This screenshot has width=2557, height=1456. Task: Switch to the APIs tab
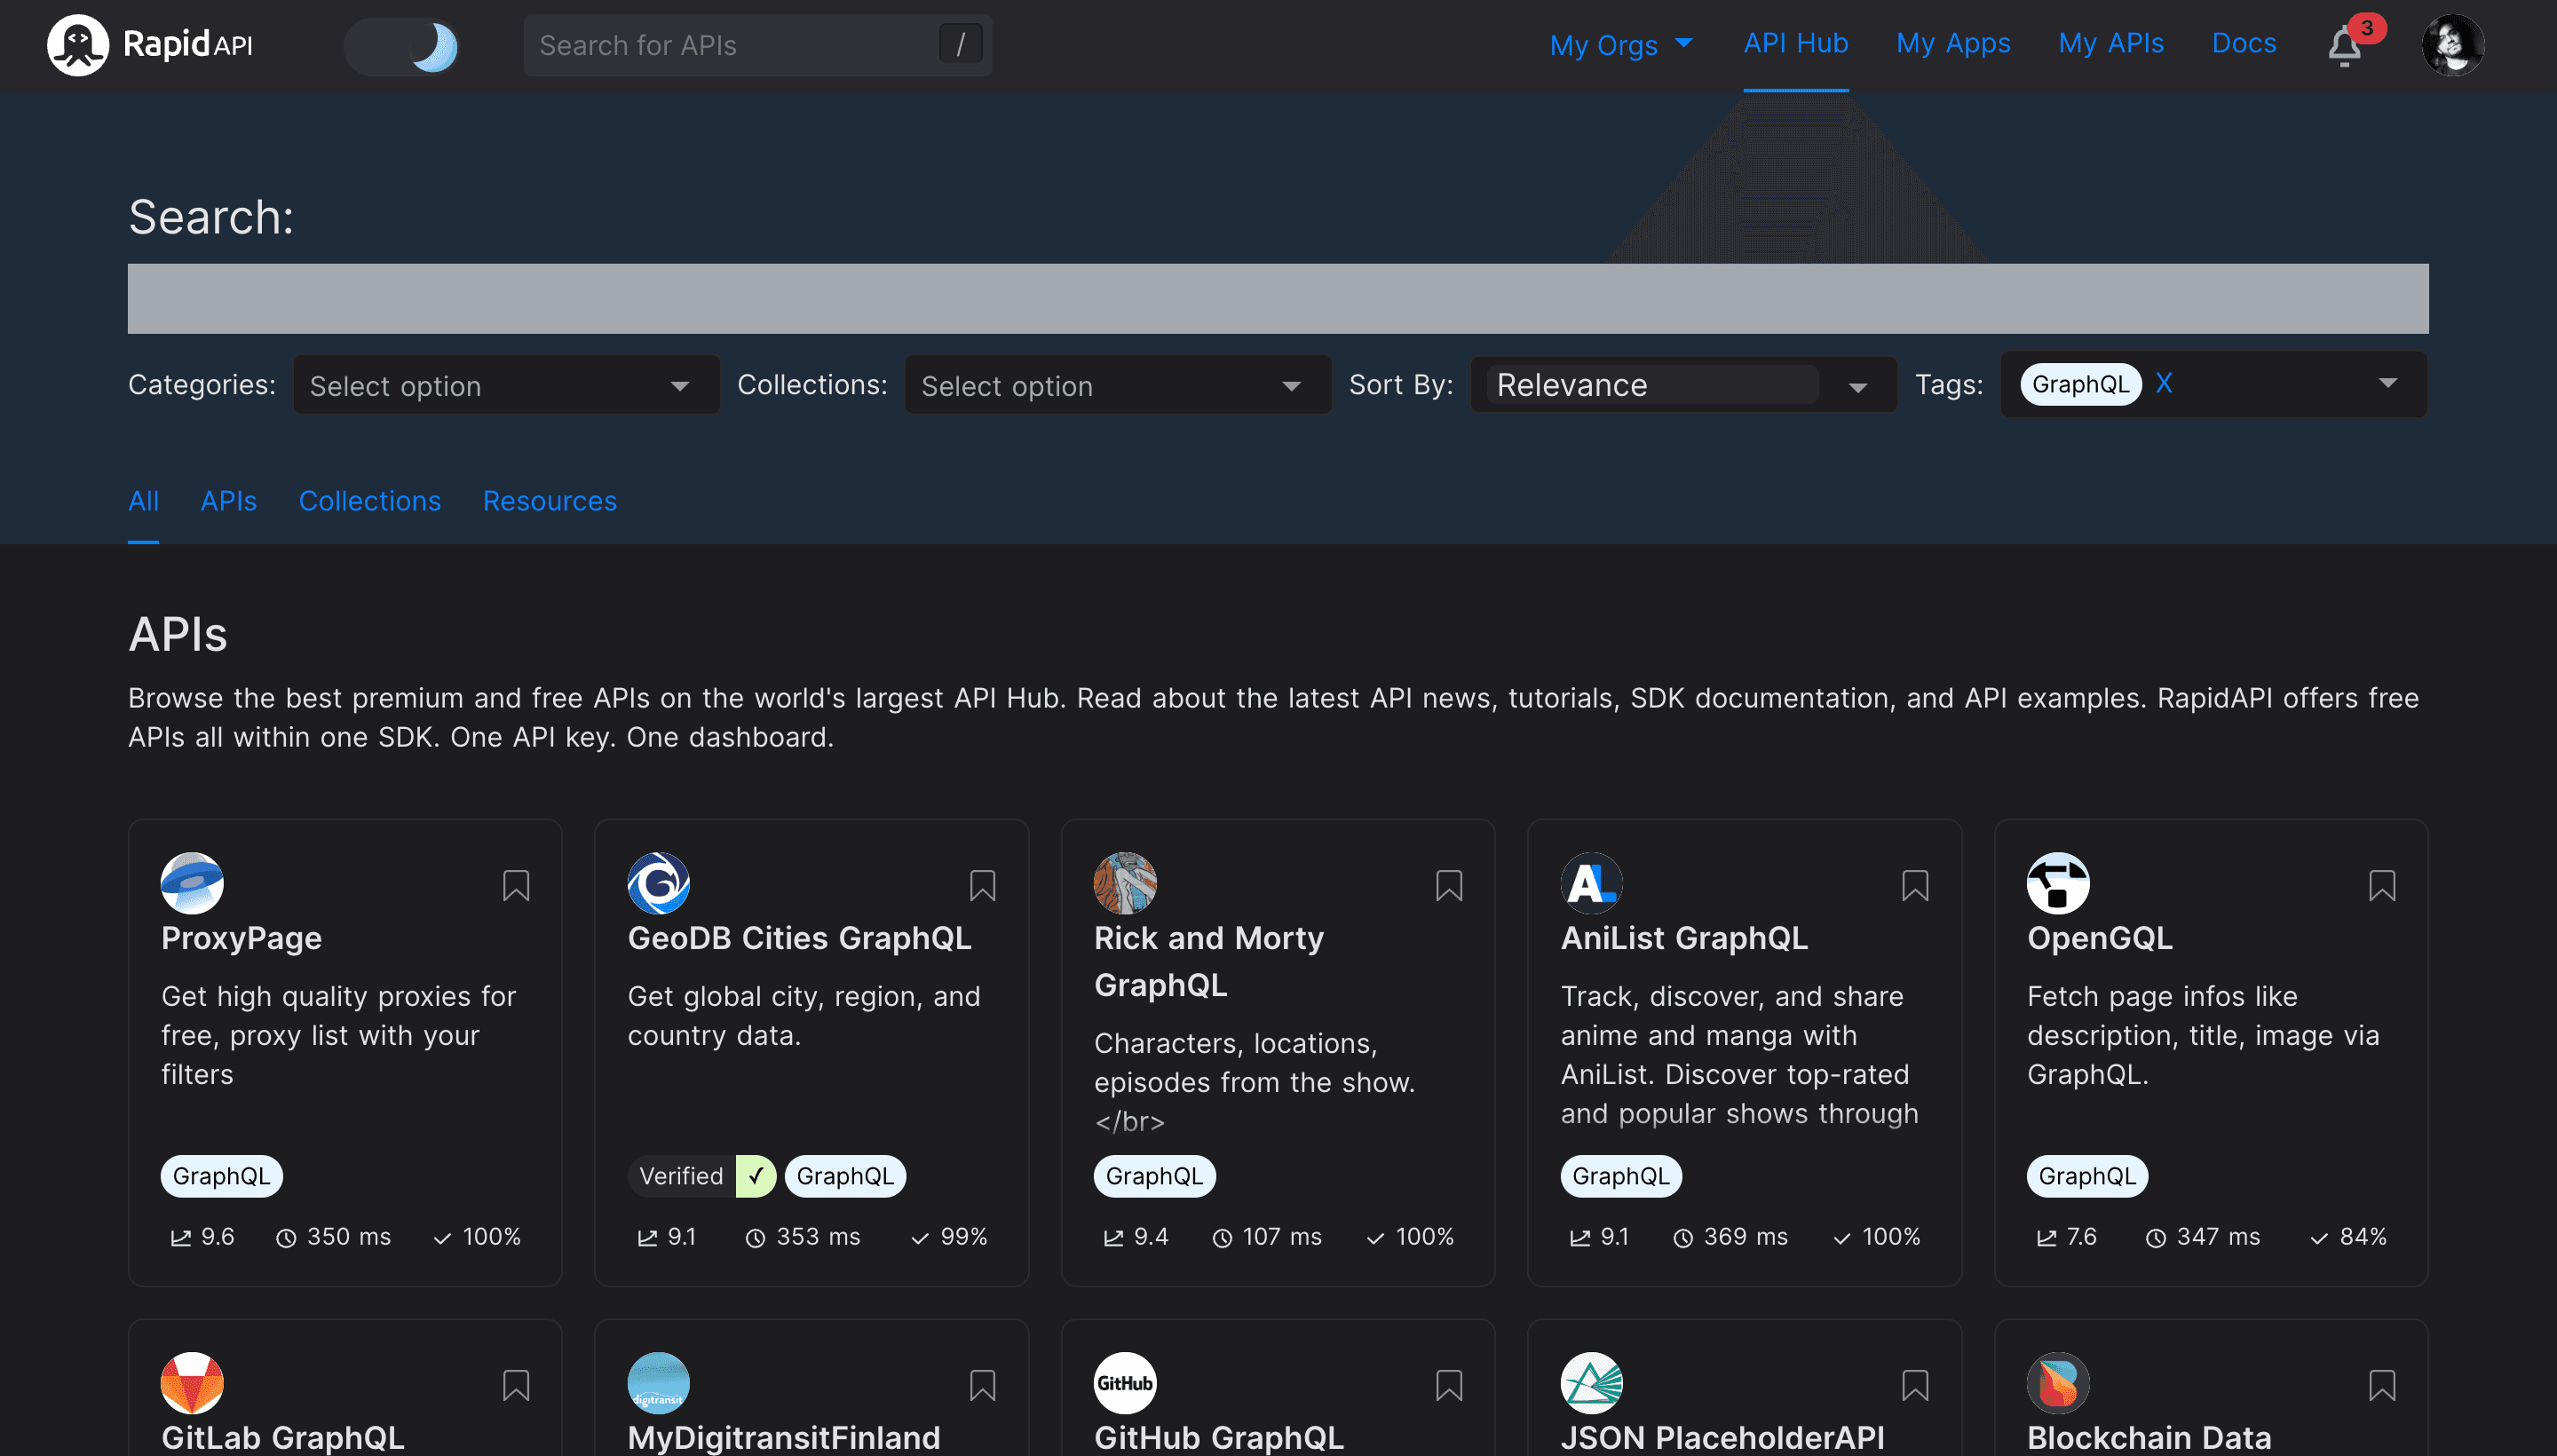(x=228, y=501)
